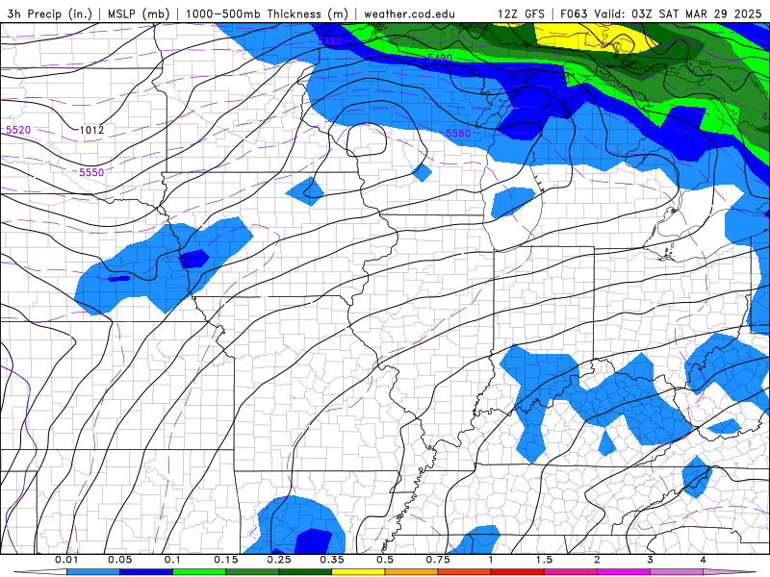Click 'Valid: 03Z SAT MAR 29 2025' text
The width and height of the screenshot is (770, 577).
click(678, 13)
